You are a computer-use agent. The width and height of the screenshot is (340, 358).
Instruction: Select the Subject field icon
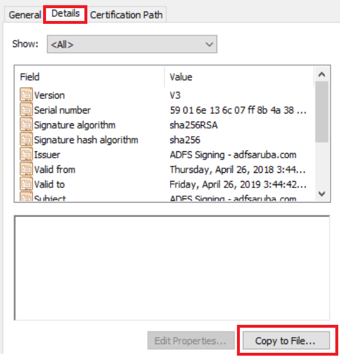coord(26,197)
